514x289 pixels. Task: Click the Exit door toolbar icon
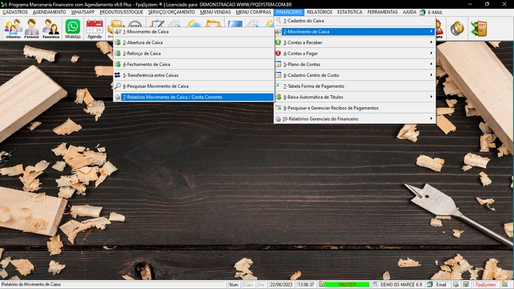(x=479, y=28)
